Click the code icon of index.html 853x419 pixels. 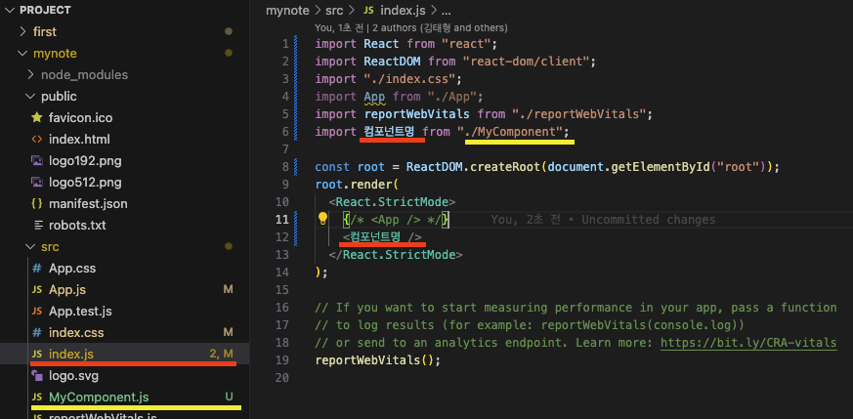[37, 139]
